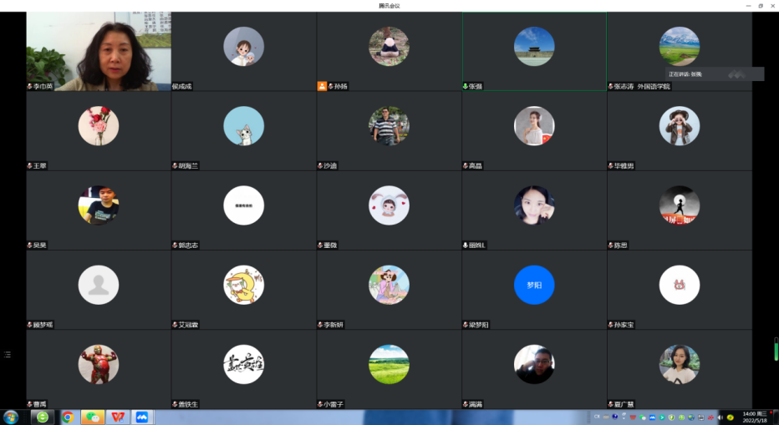The width and height of the screenshot is (779, 425).
Task: Open WeChat from the taskbar
Action: [92, 417]
